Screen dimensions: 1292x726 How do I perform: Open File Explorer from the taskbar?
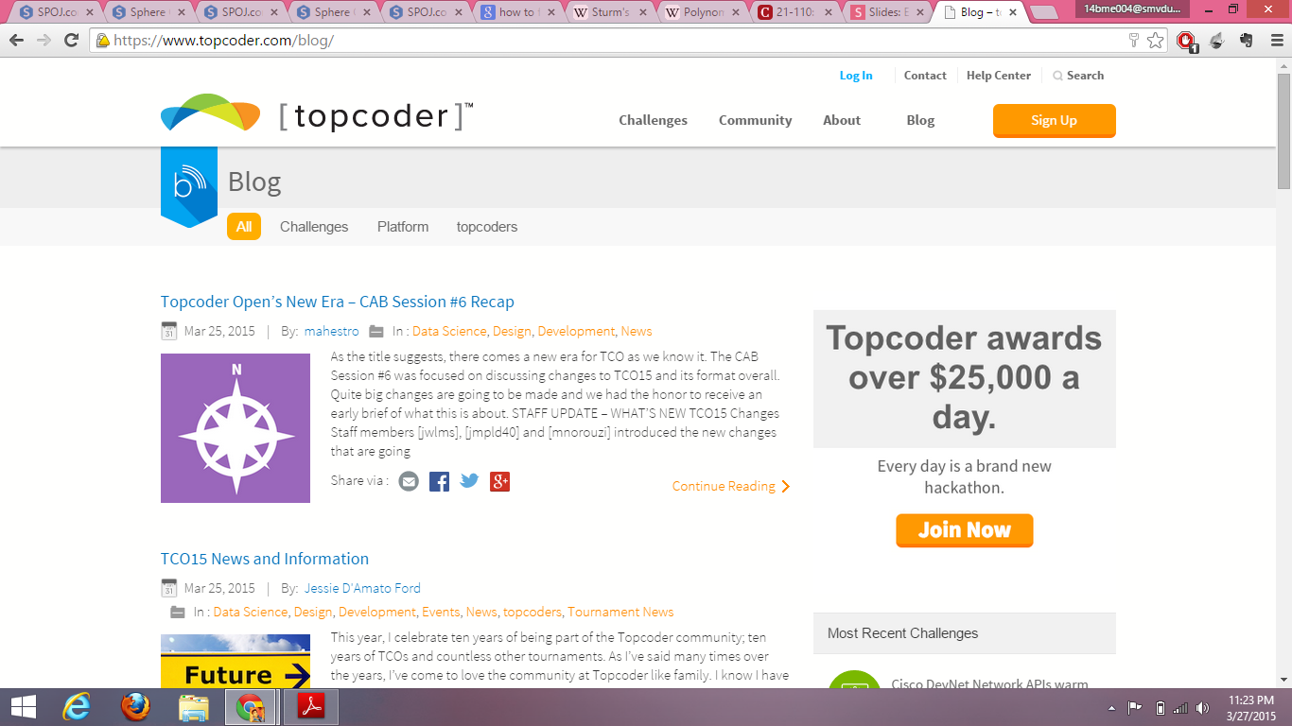tap(194, 707)
